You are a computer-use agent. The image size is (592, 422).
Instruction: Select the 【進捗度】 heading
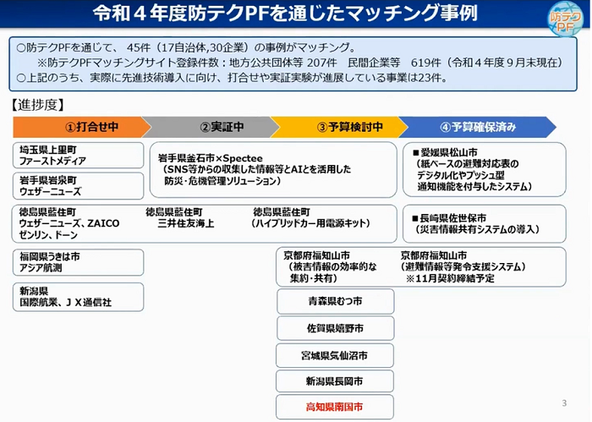(x=38, y=105)
